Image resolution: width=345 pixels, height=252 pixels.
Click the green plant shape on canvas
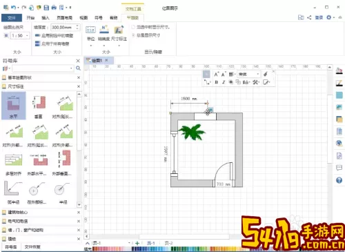pyautogui.click(x=192, y=132)
